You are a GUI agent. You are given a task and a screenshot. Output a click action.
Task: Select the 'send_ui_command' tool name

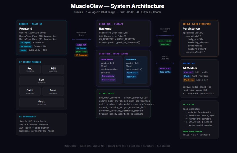point(133,114)
